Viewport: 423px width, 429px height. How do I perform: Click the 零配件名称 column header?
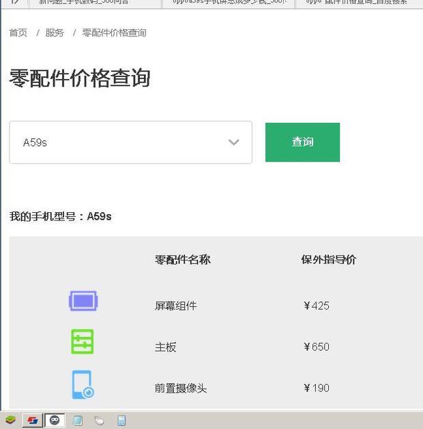click(182, 260)
